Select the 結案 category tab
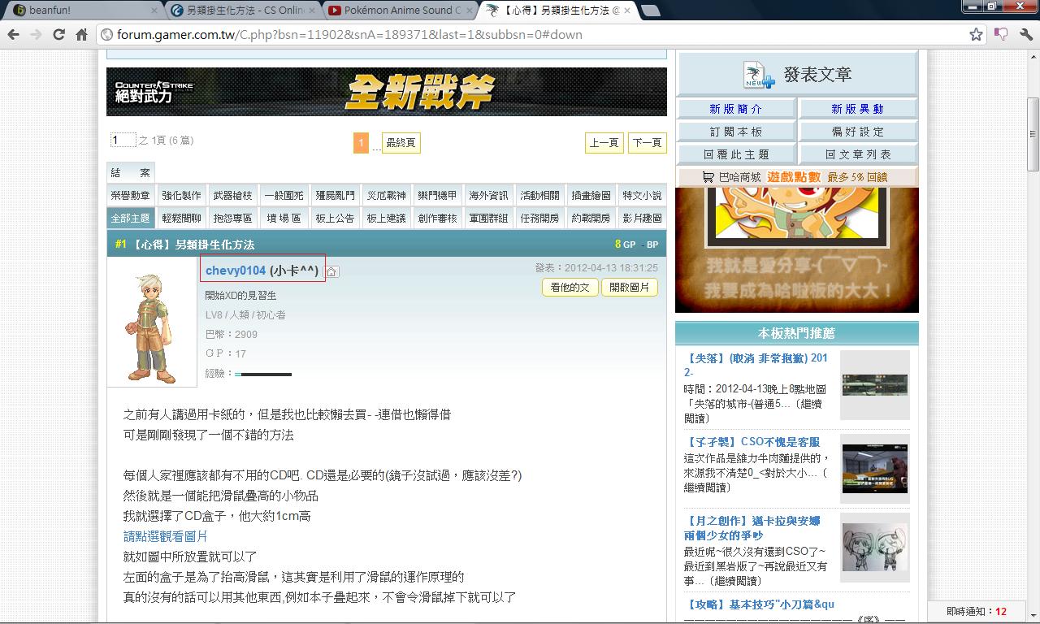The height and width of the screenshot is (624, 1040). click(x=131, y=173)
